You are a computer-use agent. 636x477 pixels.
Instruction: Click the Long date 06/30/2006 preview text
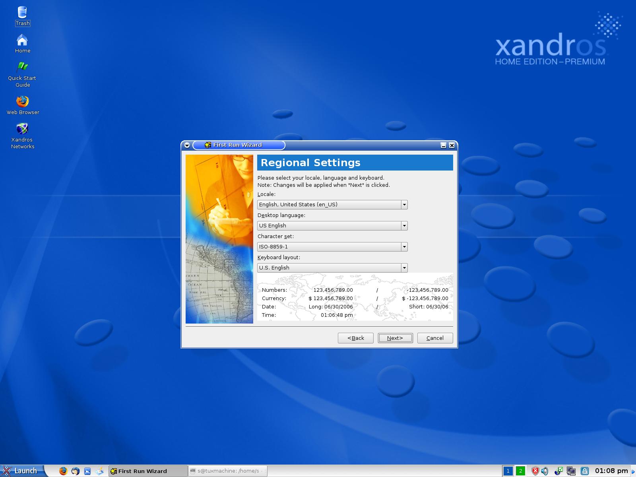pyautogui.click(x=331, y=307)
